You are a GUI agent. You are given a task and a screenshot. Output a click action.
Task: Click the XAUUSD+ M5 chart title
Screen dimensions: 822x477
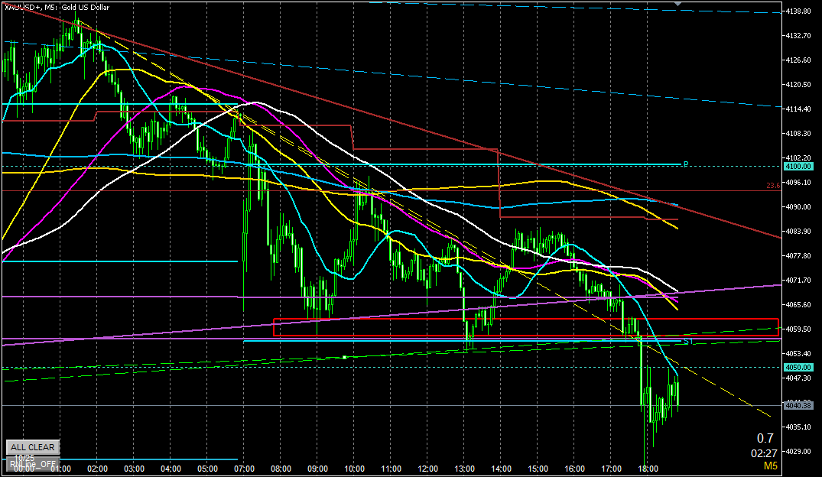click(57, 6)
